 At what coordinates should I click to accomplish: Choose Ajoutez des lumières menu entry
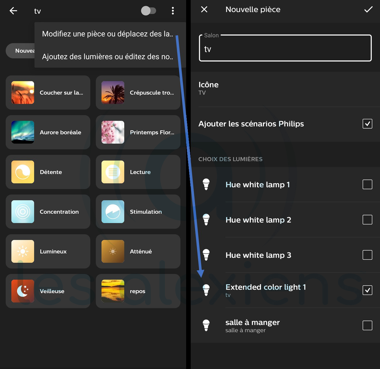tap(108, 57)
